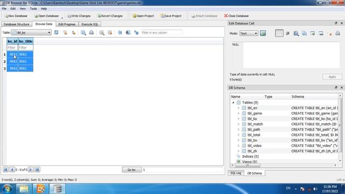Jump to last record navigation button
Image resolution: width=345 pixels, height=194 pixels.
tap(37, 170)
